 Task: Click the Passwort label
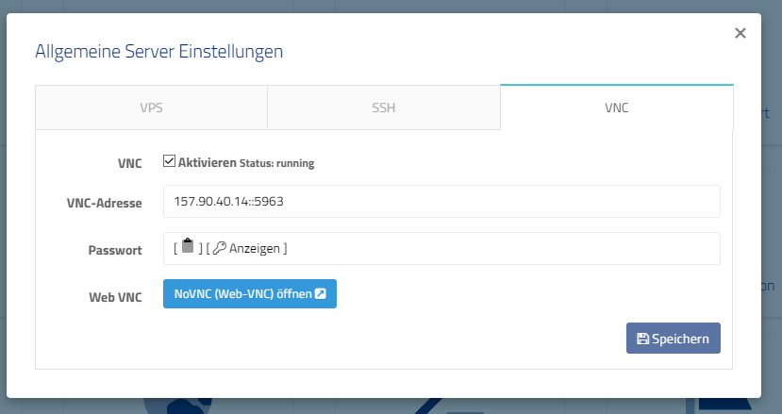[115, 250]
